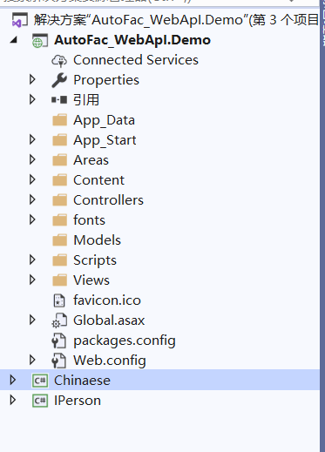Click the App_Start folder icon
The width and height of the screenshot is (325, 452).
[x=60, y=140]
